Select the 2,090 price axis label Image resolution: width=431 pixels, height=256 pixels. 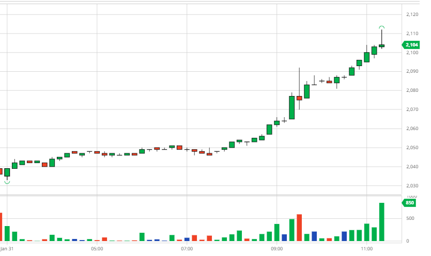click(x=412, y=71)
